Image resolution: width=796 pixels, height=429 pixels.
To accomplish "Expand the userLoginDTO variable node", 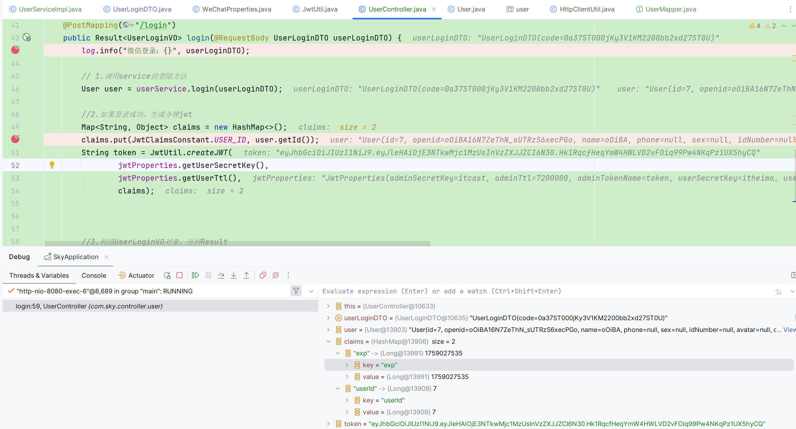I will click(x=329, y=318).
